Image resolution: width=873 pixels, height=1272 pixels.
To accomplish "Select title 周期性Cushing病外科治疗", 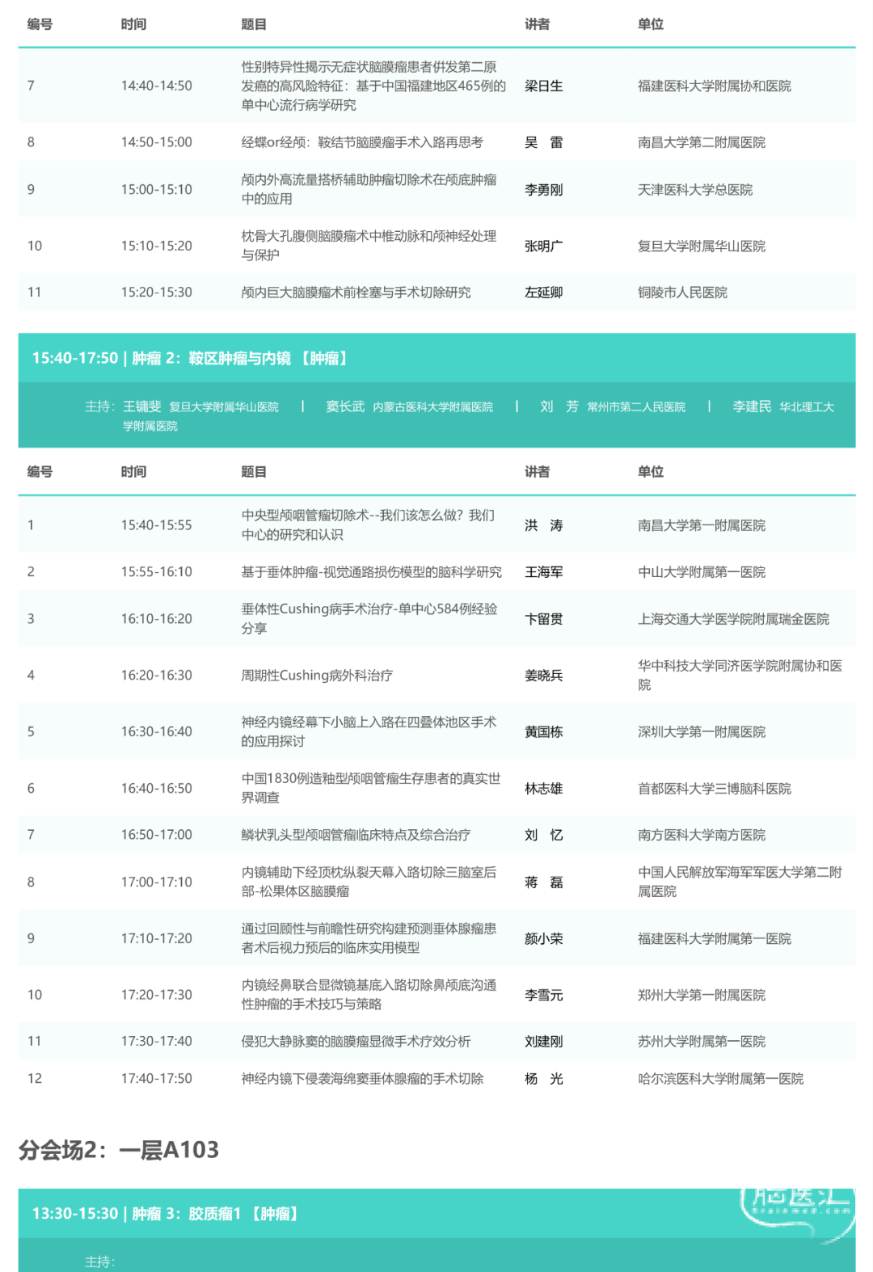I will (317, 676).
